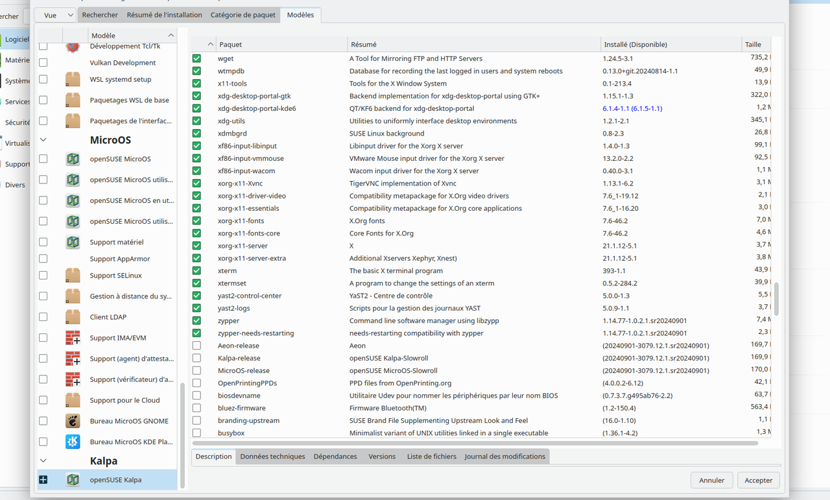Viewport: 830px width, 500px height.
Task: Click the install status icon for zypper
Action: [196, 320]
